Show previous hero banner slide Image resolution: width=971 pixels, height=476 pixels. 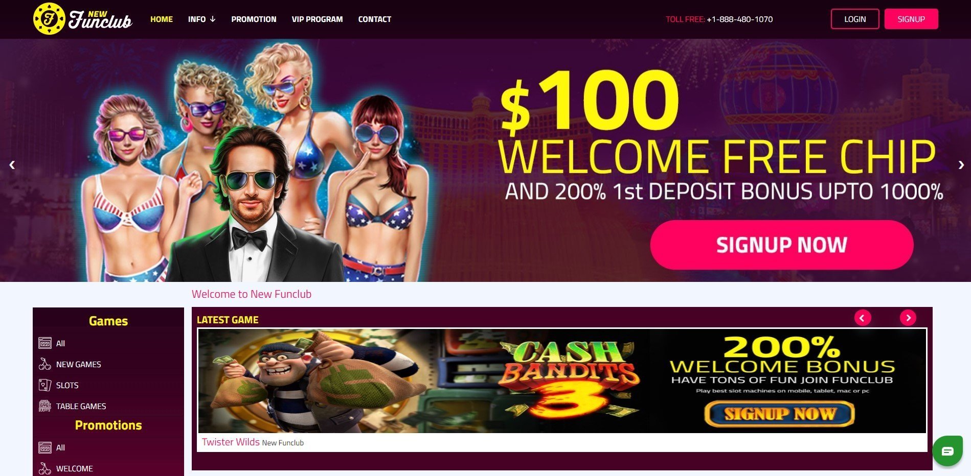click(x=12, y=164)
